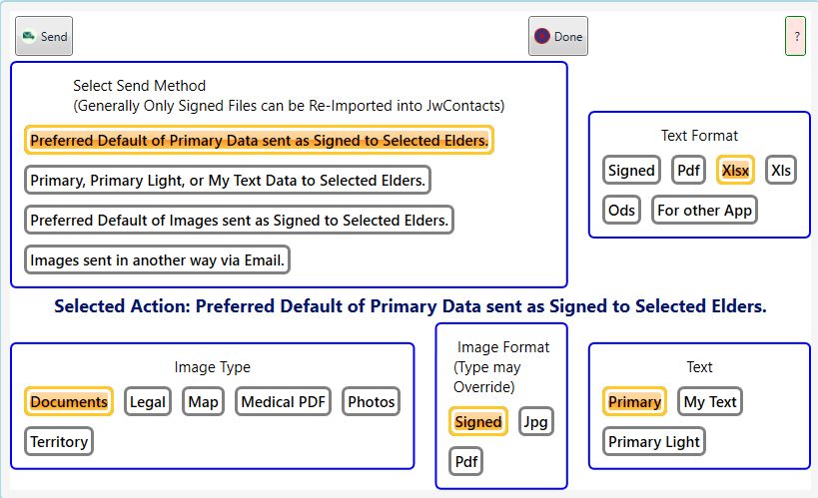The height and width of the screenshot is (498, 818).
Task: Choose Images sent in another way via Email
Action: [157, 259]
